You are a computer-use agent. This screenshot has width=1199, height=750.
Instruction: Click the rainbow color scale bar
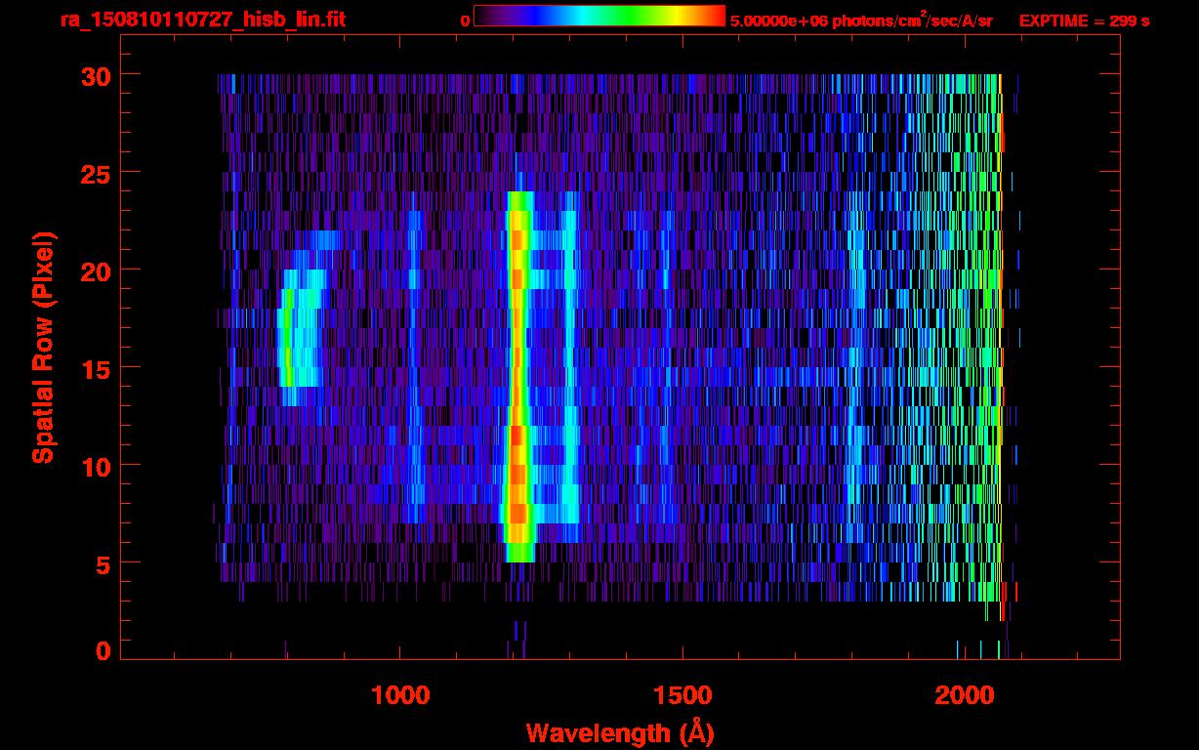(599, 16)
